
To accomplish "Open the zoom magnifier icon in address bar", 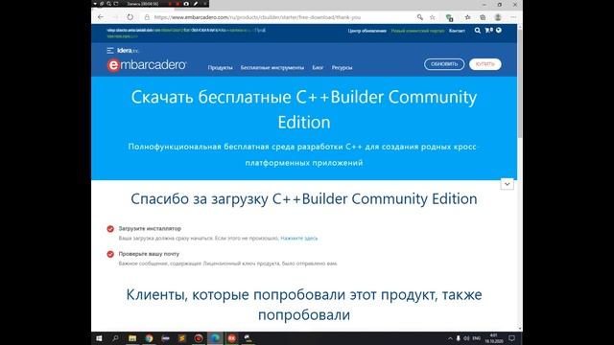I will (x=420, y=17).
